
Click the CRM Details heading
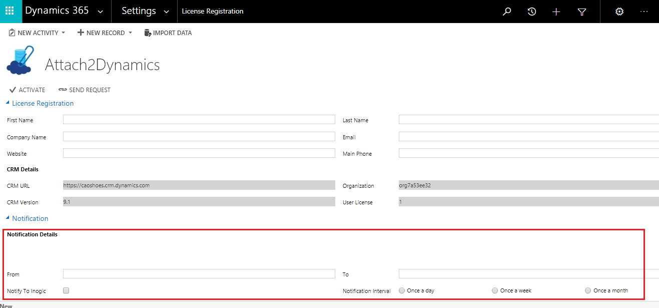(x=23, y=169)
